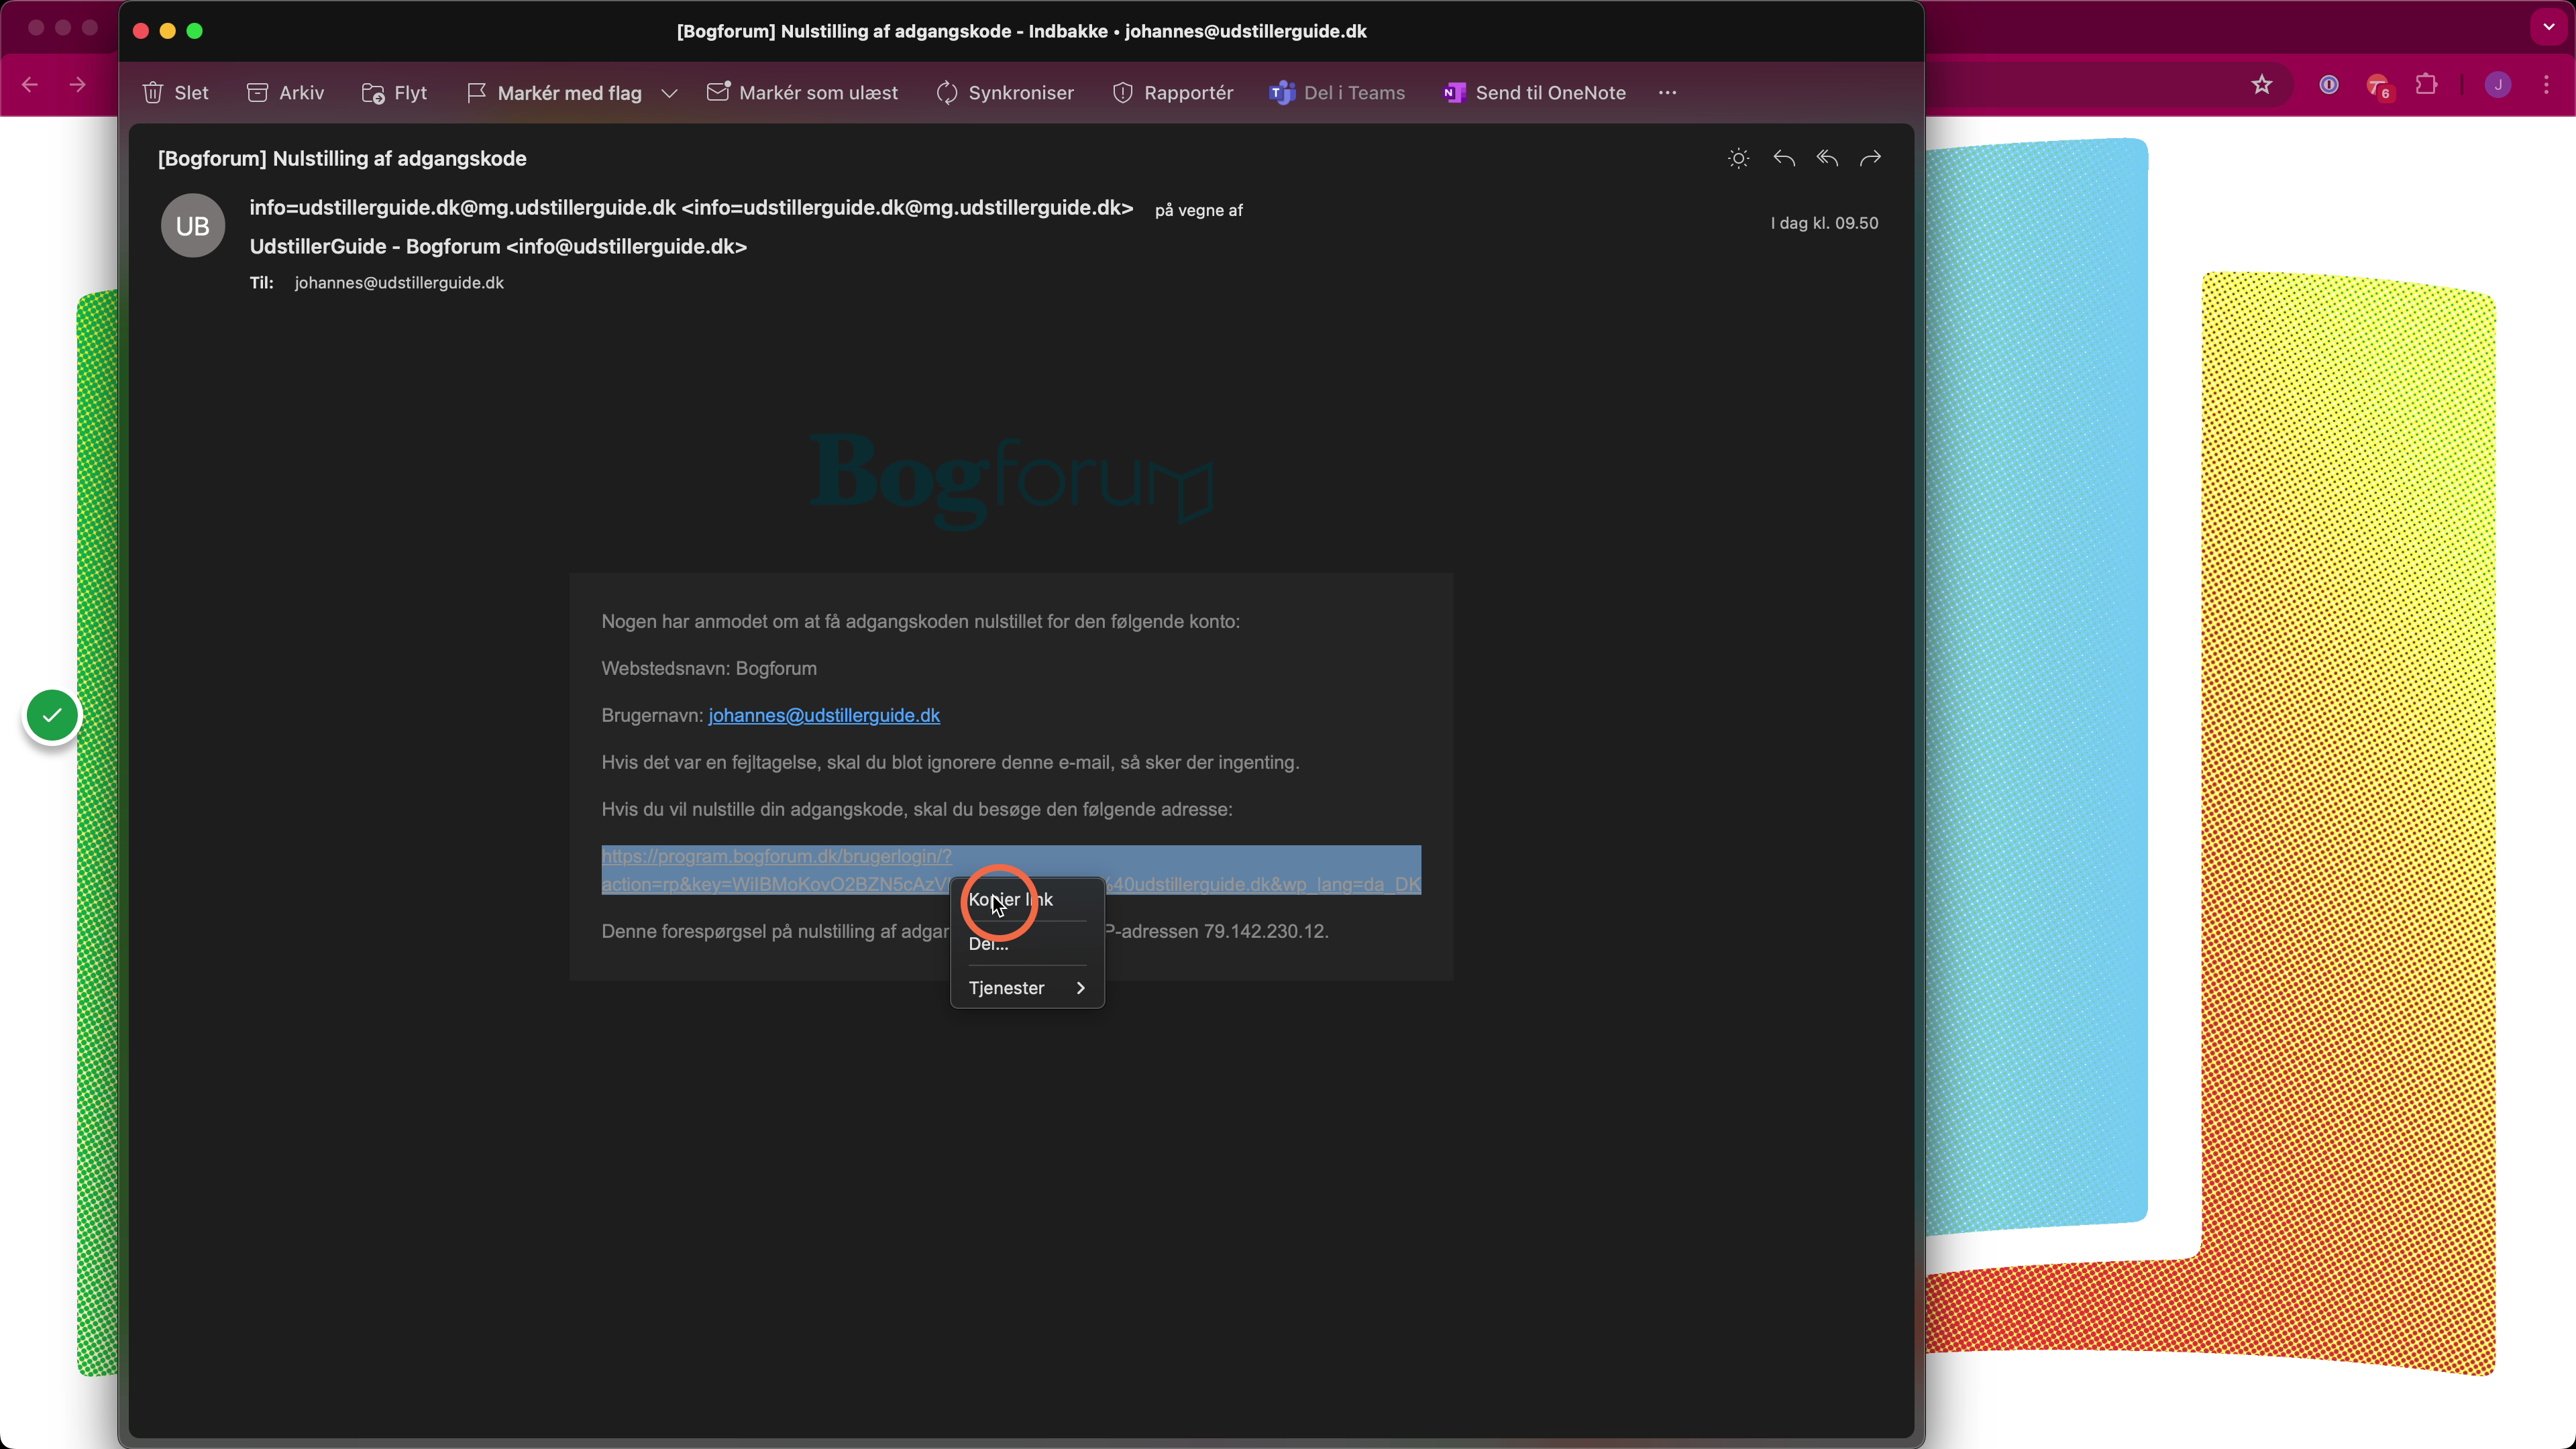Share via Del i Teams
This screenshot has height=1449, width=2576.
1337,93
